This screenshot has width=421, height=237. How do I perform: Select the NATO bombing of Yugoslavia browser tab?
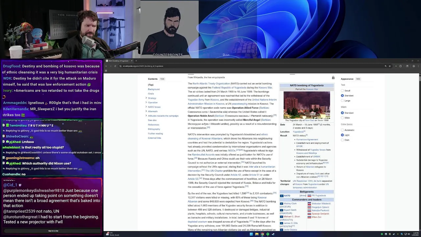119,61
